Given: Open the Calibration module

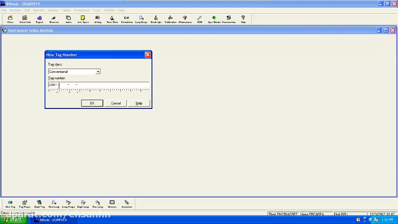Looking at the screenshot, I should coord(170,19).
